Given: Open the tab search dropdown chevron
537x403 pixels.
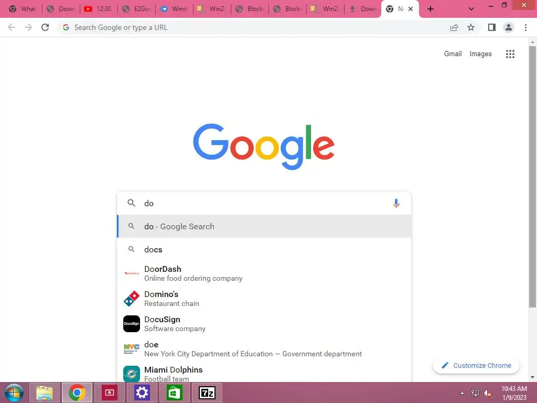Looking at the screenshot, I should pyautogui.click(x=471, y=9).
